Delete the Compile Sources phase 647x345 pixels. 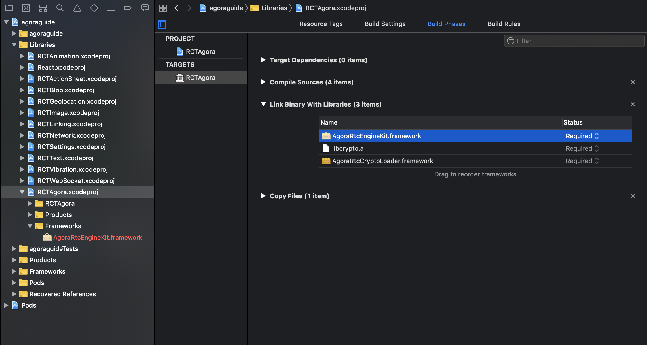click(633, 82)
